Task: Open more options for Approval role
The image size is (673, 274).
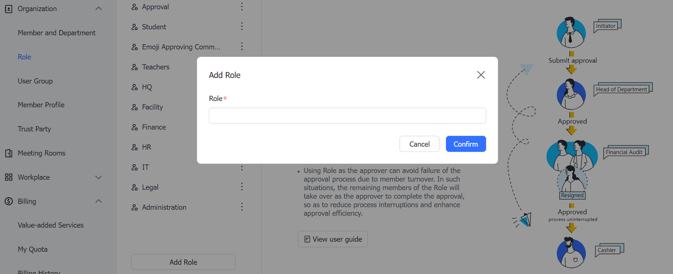Action: point(242,7)
